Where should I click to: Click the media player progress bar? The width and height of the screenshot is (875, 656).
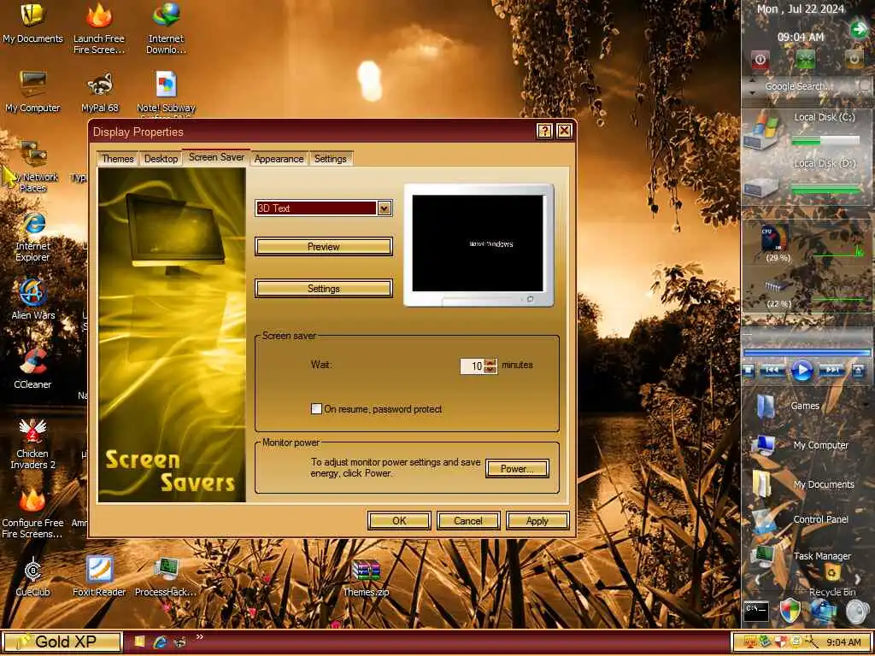point(807,353)
